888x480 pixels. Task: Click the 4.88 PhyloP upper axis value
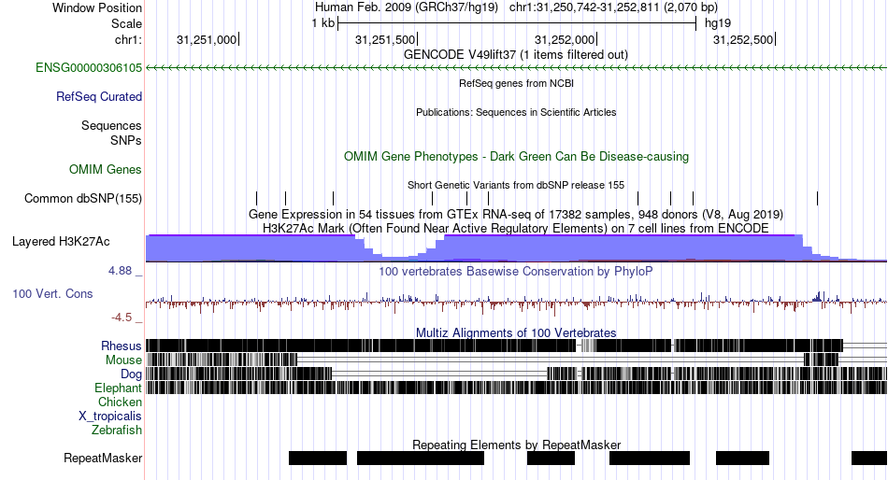point(122,271)
